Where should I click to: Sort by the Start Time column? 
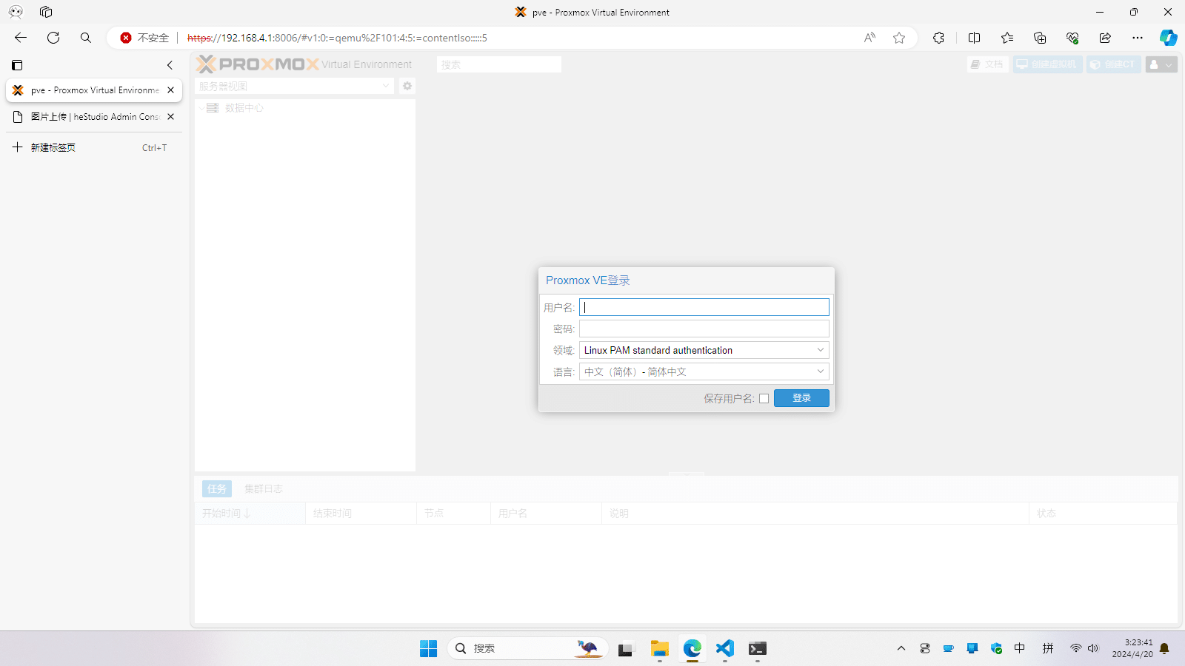pos(250,514)
